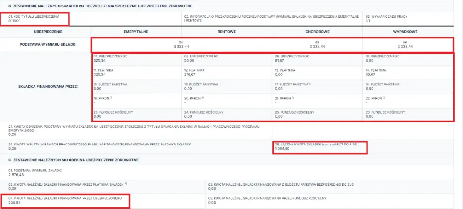463x209 pixels.
Task: Click section B header about social insurance contributions
Action: 100,6
